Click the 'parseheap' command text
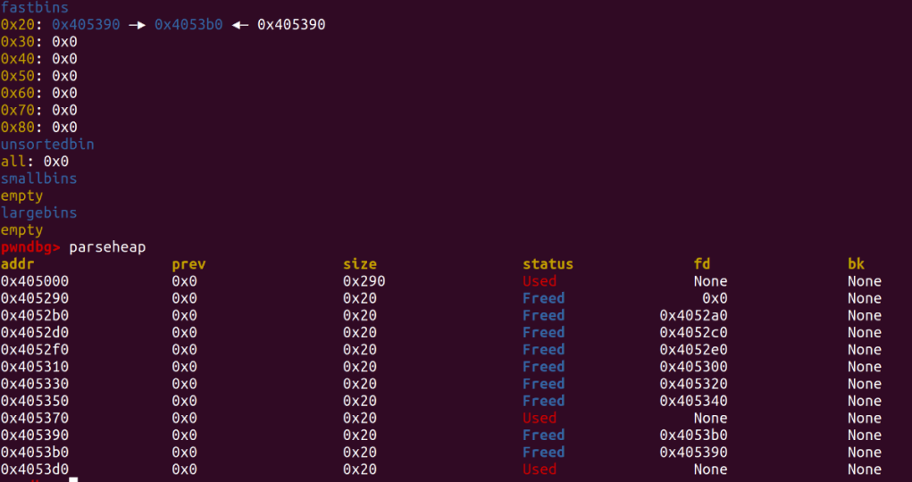The height and width of the screenshot is (482, 912). [107, 247]
